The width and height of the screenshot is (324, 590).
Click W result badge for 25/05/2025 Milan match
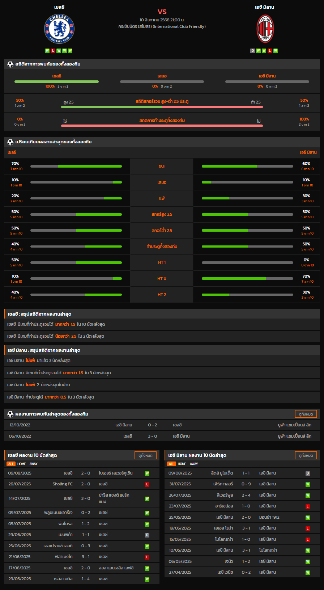tap(308, 518)
